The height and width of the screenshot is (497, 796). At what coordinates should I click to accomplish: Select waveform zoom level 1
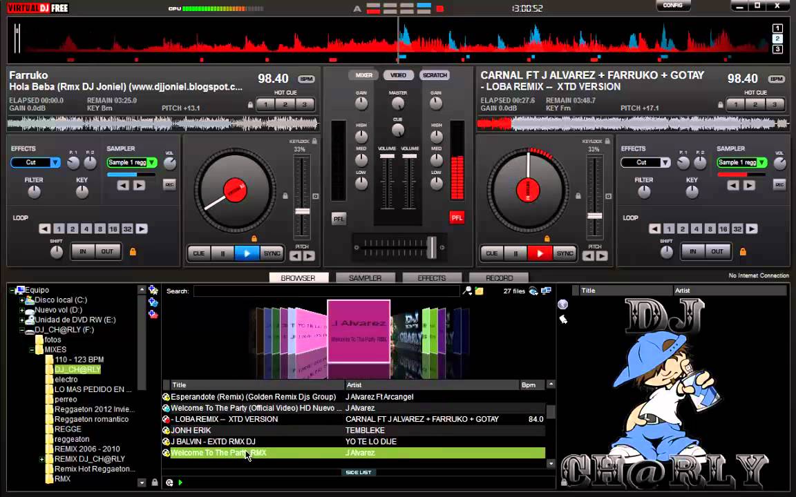pos(777,28)
